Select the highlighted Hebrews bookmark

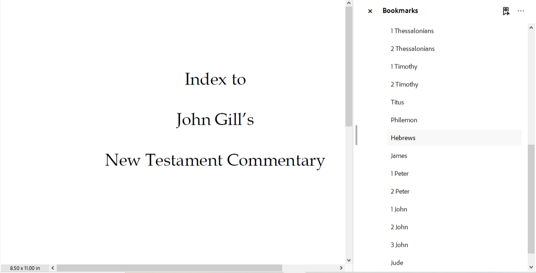tap(403, 138)
